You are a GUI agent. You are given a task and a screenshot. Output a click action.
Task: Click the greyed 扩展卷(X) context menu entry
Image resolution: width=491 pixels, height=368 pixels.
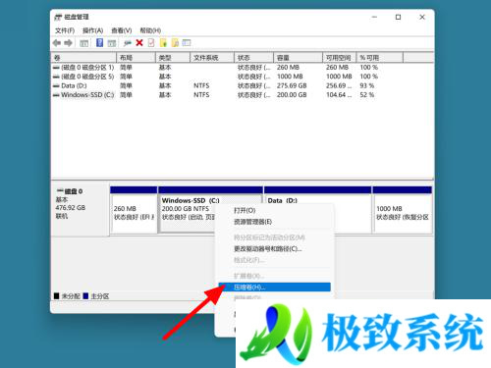tap(274, 276)
